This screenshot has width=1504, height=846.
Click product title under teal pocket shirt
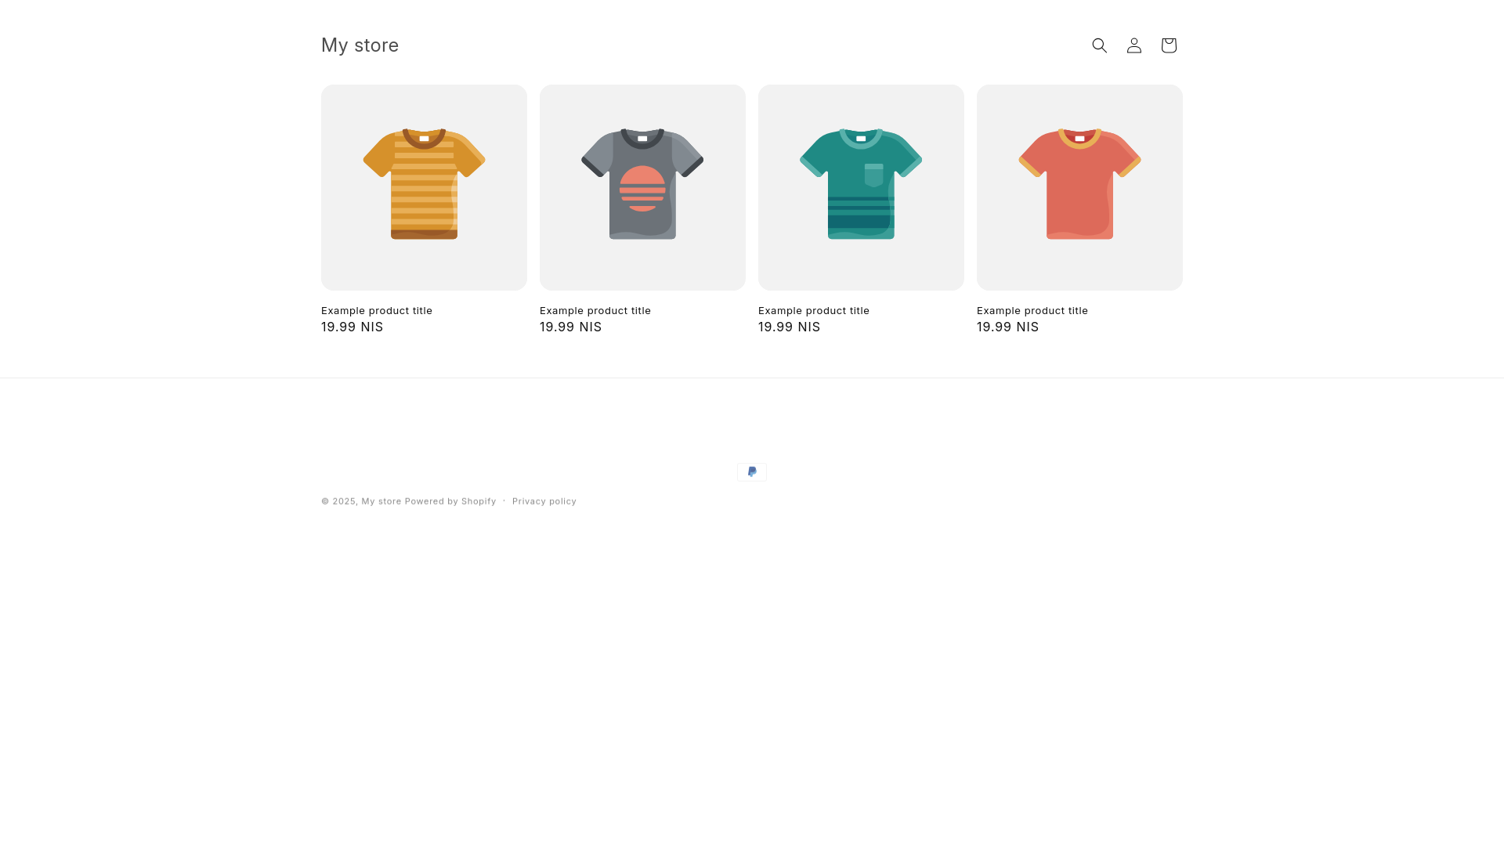pos(814,310)
